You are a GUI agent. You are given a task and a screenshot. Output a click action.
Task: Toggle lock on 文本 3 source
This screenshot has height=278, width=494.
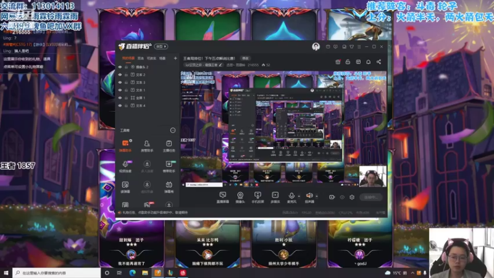127,82
